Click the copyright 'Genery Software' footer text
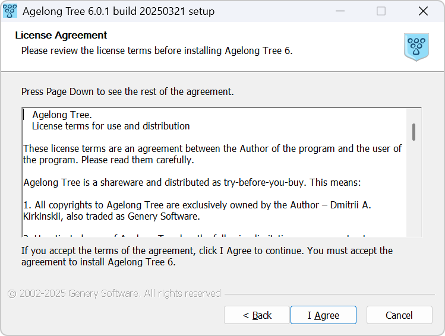The height and width of the screenshot is (336, 445). click(x=114, y=293)
